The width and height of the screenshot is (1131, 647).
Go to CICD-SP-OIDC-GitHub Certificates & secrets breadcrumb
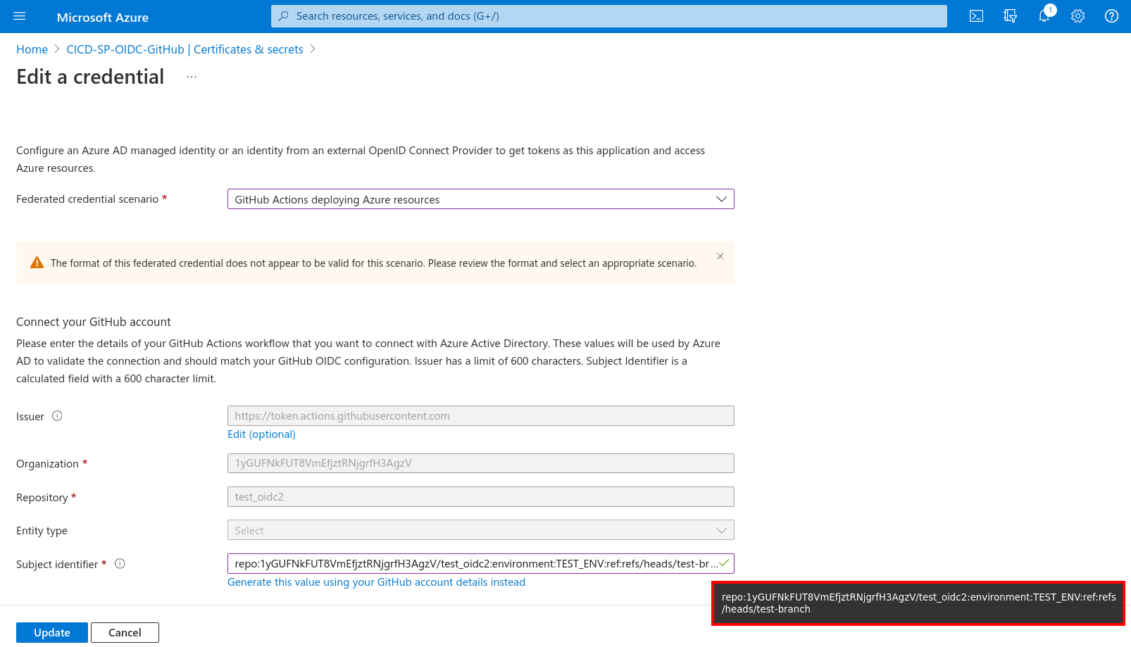click(185, 49)
